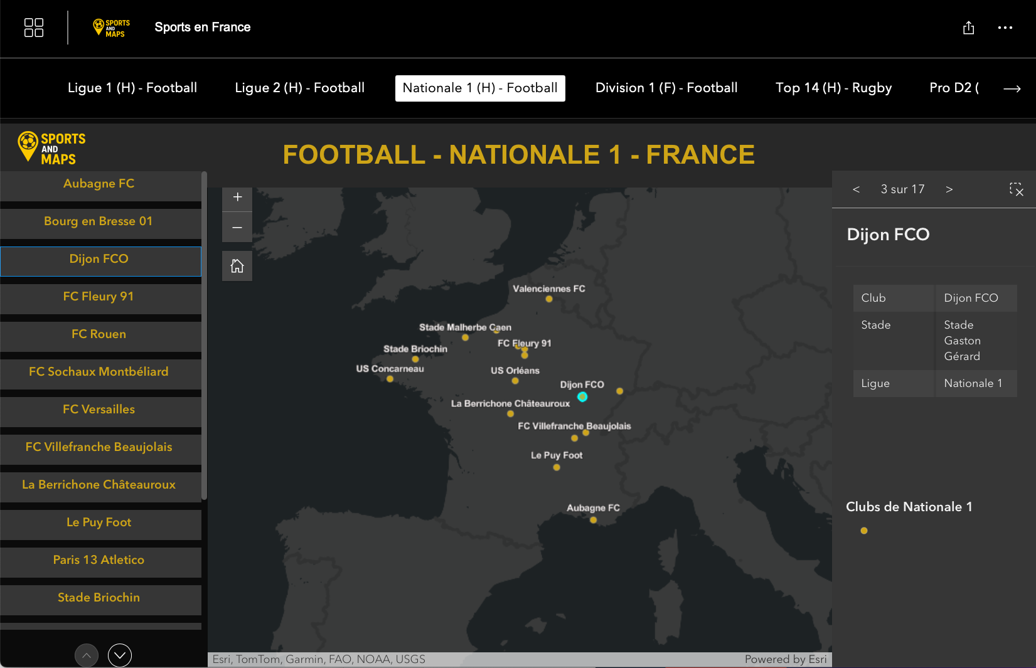Select Paris 13 Atletico from the list

point(99,560)
